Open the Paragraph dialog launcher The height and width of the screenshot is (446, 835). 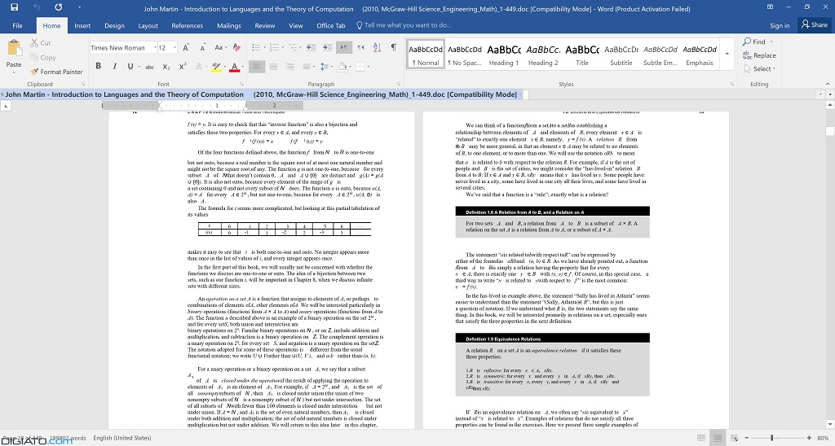tap(399, 84)
